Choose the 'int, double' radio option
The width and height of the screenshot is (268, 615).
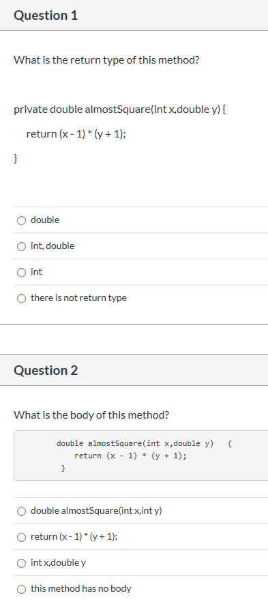[x=21, y=246]
